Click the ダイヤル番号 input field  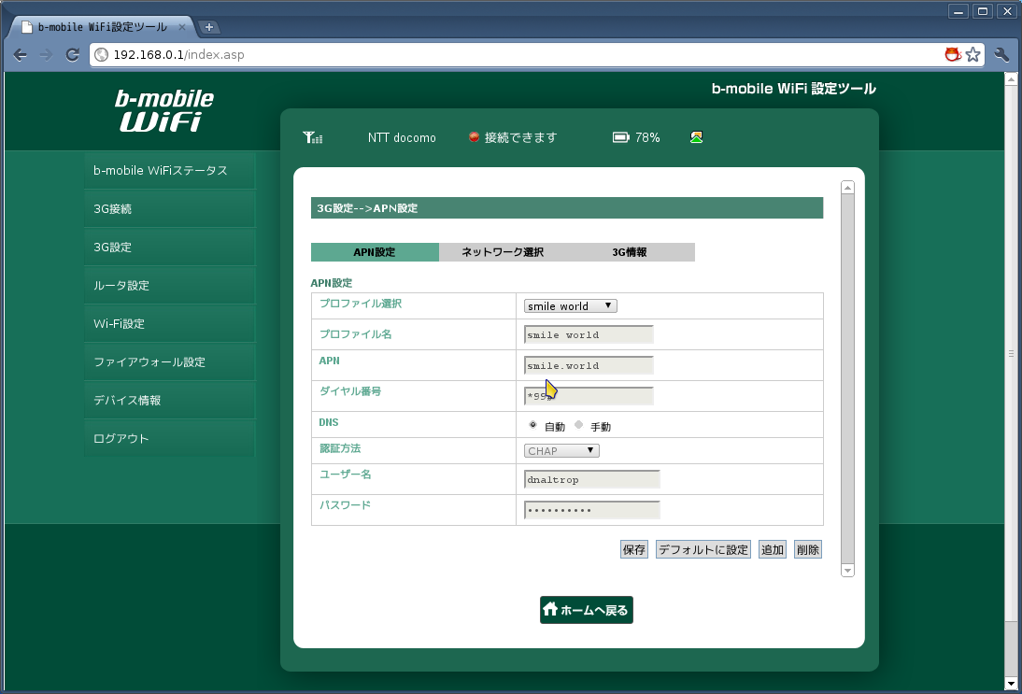point(589,395)
